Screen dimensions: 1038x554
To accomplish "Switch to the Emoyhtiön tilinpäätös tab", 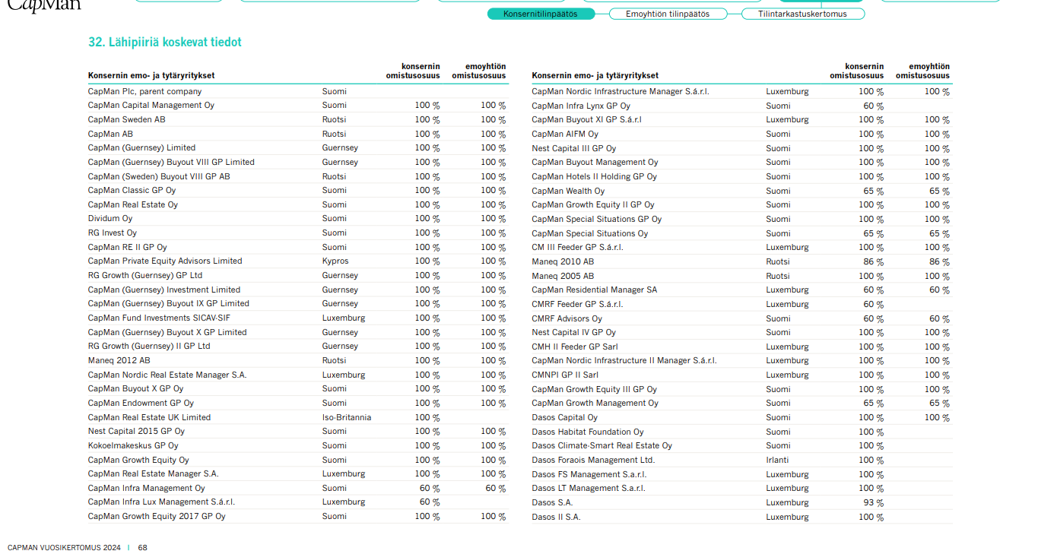I will tap(667, 14).
